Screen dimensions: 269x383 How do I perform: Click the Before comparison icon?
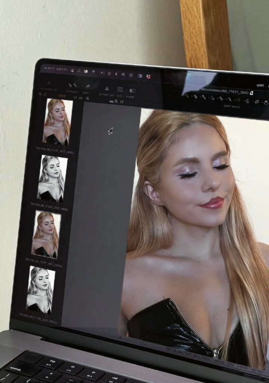click(x=132, y=90)
